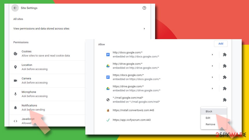
Task: Click 'embedded on https://drive.google.com/*' text
Action: pyautogui.click(x=137, y=90)
